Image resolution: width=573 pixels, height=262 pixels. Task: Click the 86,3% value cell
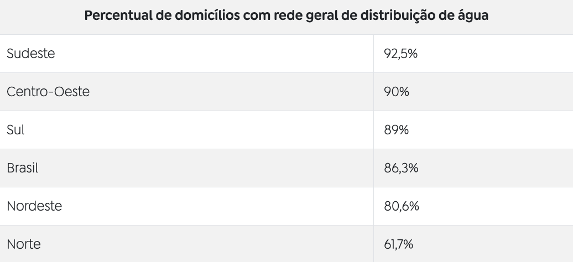click(401, 168)
